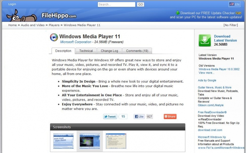Screen dimensions: 246x153
Task: Go to Audio and Video breadcrumb
Action: coord(33,25)
